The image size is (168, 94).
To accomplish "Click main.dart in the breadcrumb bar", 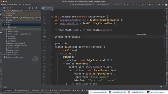I will point(27,5).
